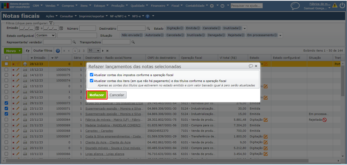
Task: Click the power logout icon
Action: (x=342, y=5)
